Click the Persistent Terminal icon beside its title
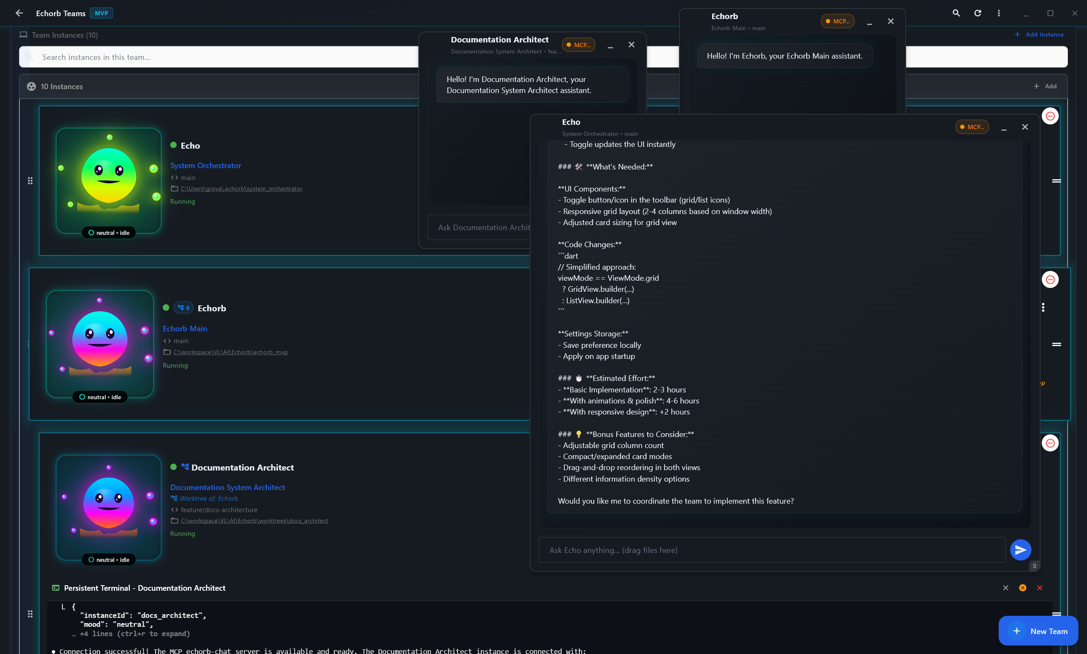 point(56,588)
